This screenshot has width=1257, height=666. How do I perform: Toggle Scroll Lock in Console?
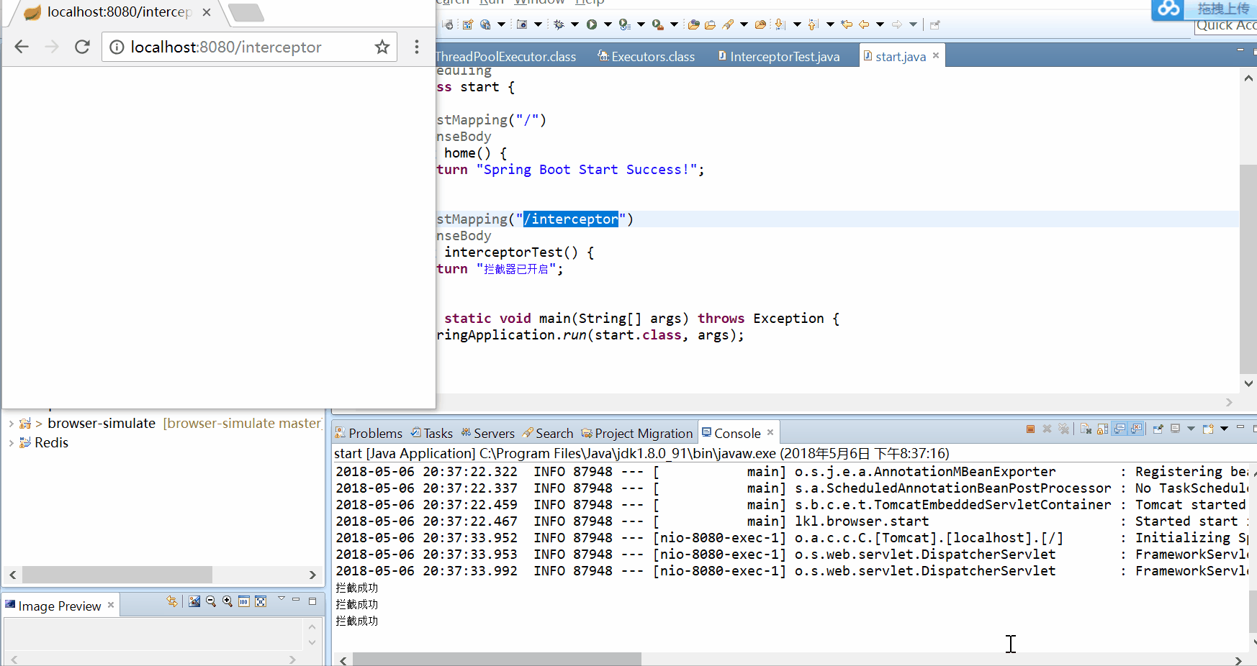click(x=1102, y=429)
